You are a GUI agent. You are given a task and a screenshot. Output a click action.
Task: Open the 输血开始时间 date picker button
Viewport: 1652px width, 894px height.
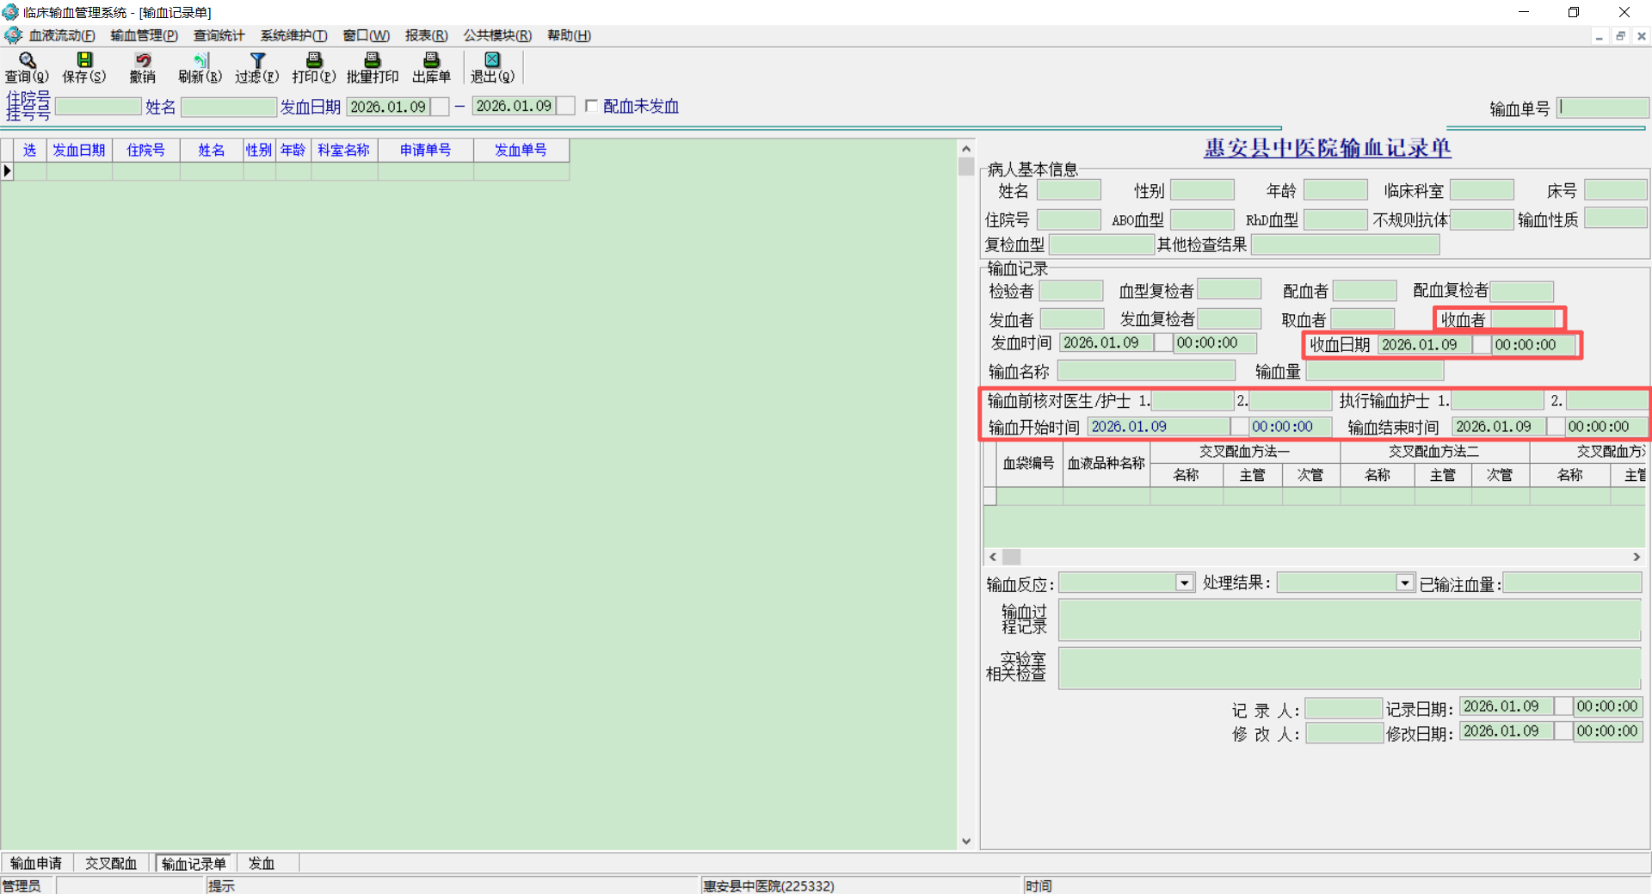[x=1239, y=427]
